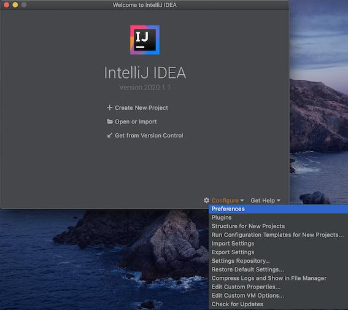This screenshot has height=310, width=348.
Task: Open the Get Help dropdown
Action: coord(265,201)
